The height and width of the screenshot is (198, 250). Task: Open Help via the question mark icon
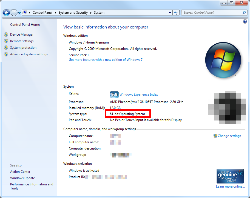click(x=245, y=21)
